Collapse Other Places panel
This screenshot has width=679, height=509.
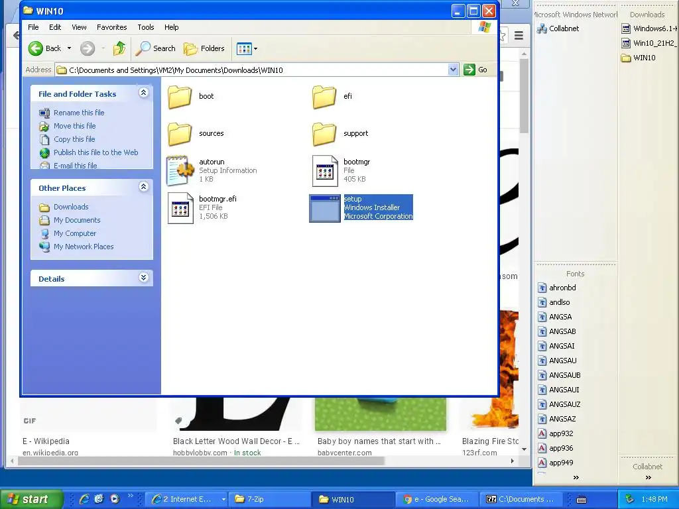point(143,186)
